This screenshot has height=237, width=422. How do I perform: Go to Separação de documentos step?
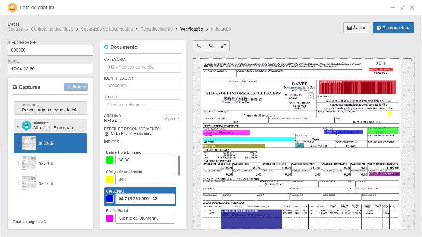[107, 29]
